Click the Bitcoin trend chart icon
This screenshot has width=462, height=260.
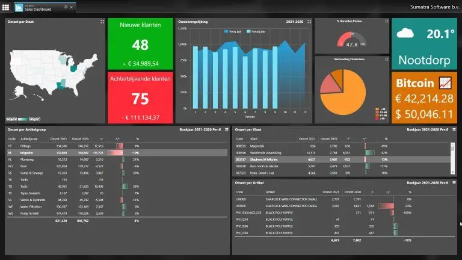[x=446, y=81]
